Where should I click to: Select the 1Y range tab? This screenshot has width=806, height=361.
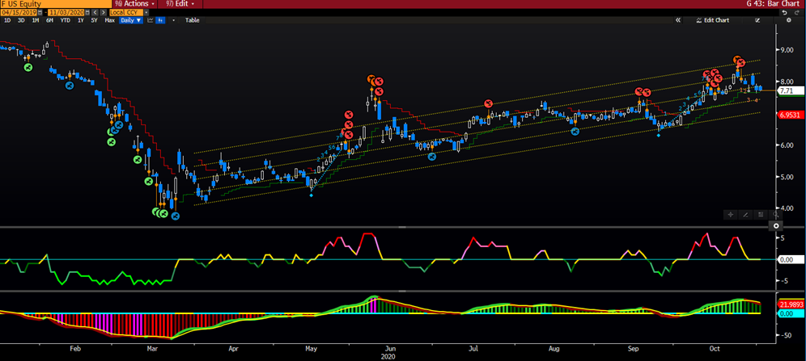point(81,20)
